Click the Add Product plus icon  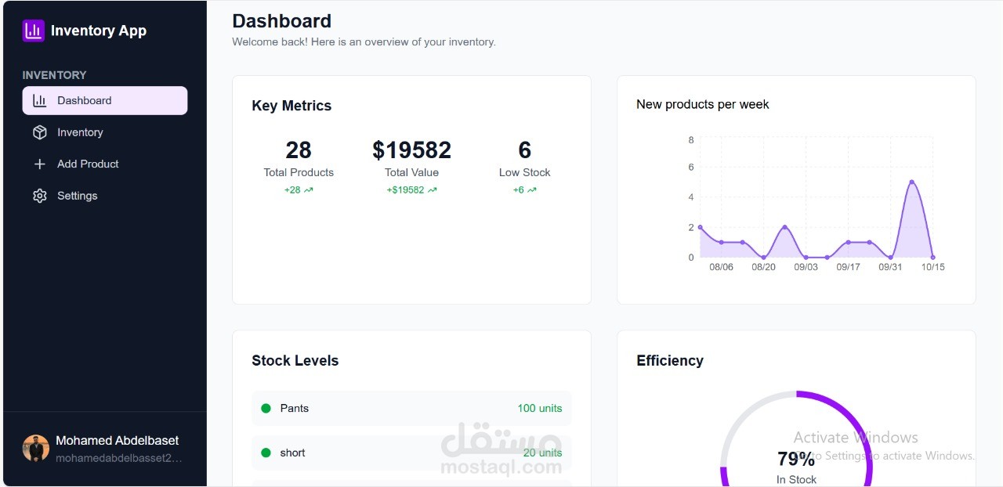[x=40, y=164]
